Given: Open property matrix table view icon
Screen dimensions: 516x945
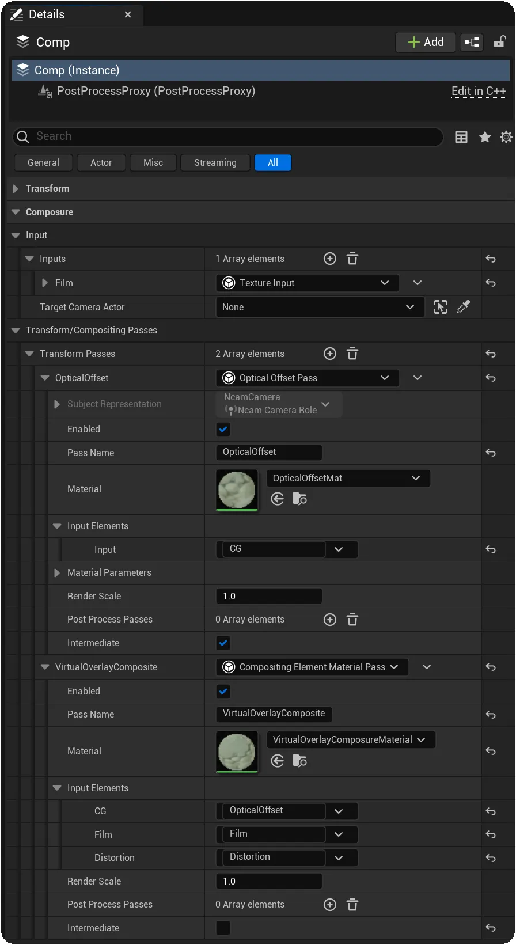Looking at the screenshot, I should point(461,137).
